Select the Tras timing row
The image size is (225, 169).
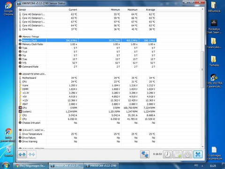click(87, 59)
